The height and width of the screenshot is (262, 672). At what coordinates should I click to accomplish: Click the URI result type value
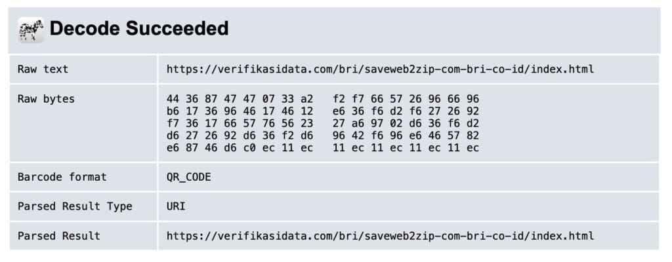click(176, 206)
